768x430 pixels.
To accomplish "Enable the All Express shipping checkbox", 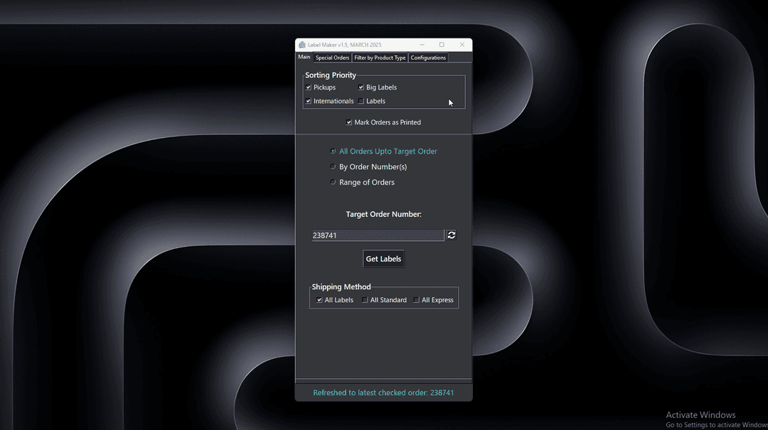I will (x=417, y=300).
